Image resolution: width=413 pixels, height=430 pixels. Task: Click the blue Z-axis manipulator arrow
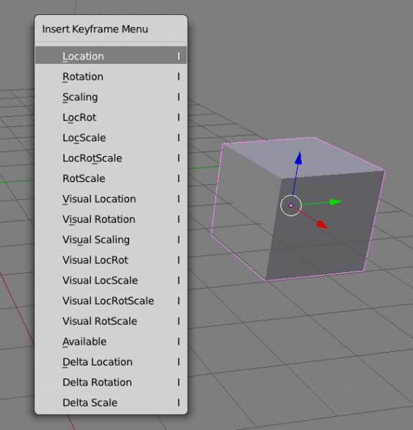click(x=298, y=158)
